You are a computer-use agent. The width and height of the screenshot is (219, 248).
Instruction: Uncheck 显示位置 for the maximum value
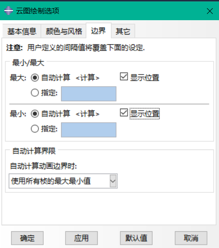pyautogui.click(x=124, y=76)
